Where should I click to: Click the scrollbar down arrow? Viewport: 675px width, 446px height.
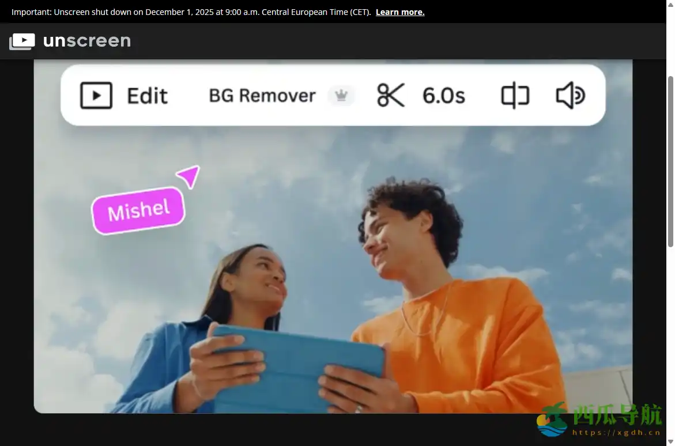click(670, 441)
